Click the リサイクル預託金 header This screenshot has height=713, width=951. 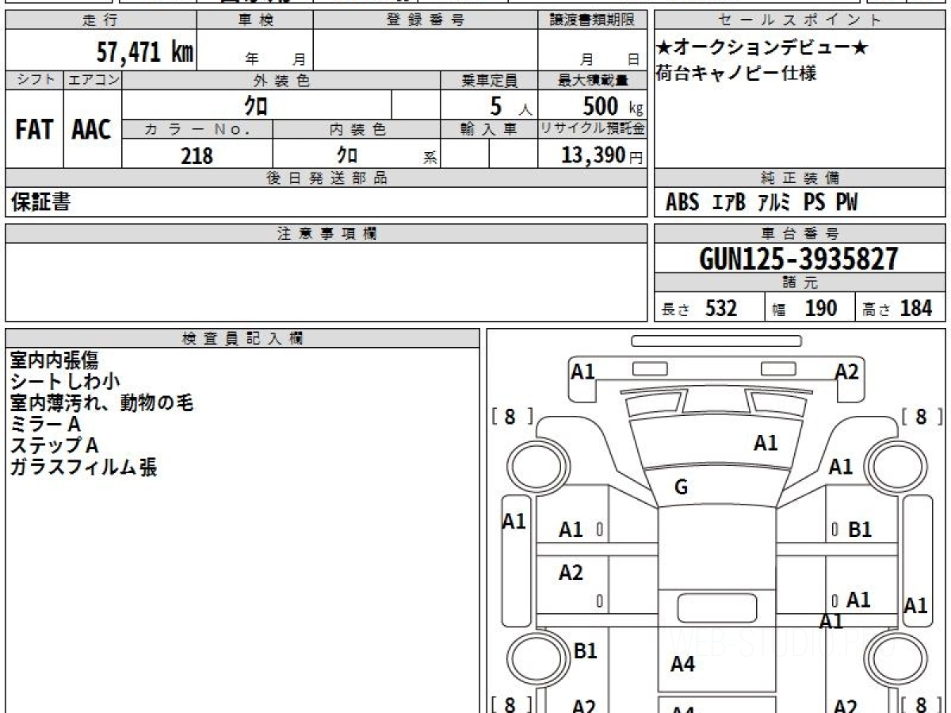[592, 129]
